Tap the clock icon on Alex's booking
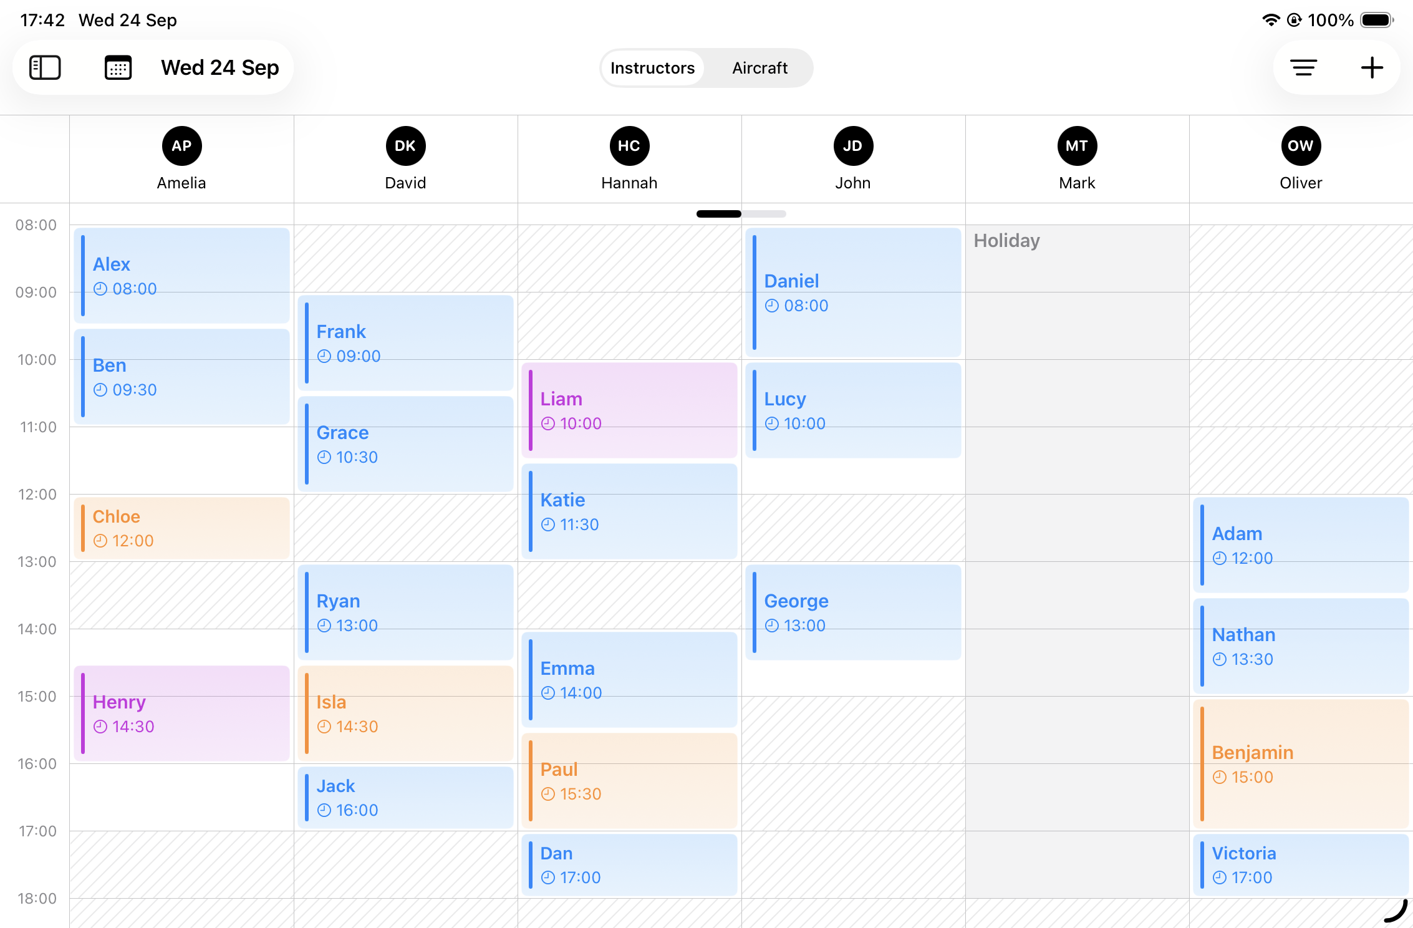 tap(101, 289)
